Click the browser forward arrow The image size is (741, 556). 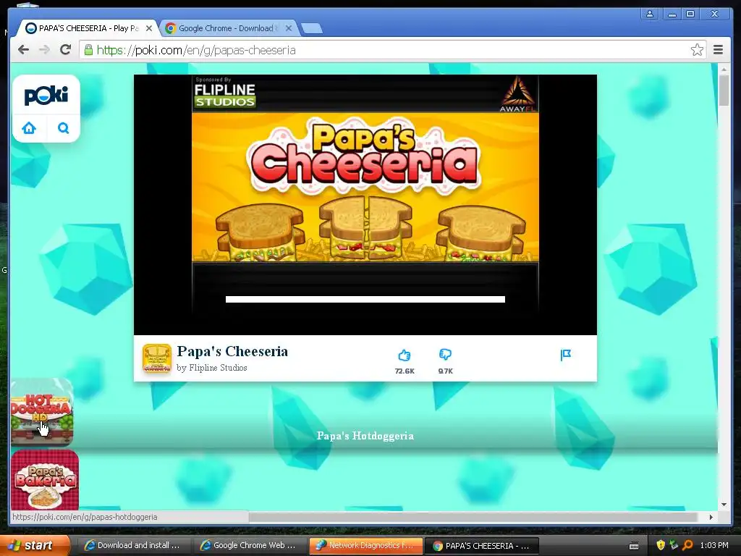(44, 50)
